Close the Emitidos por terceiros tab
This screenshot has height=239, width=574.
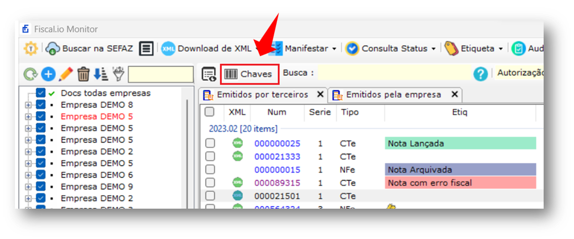(320, 94)
